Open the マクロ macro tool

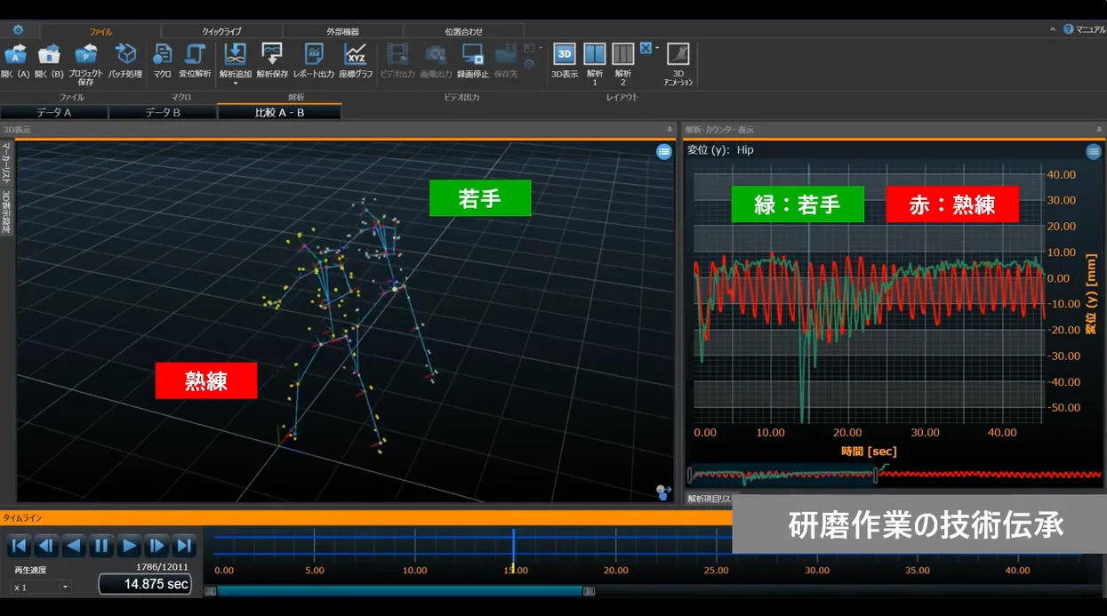pyautogui.click(x=162, y=55)
